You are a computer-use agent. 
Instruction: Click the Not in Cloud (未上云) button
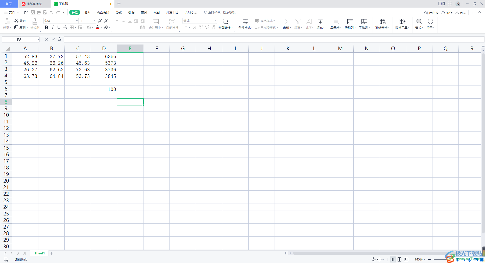[x=431, y=12]
